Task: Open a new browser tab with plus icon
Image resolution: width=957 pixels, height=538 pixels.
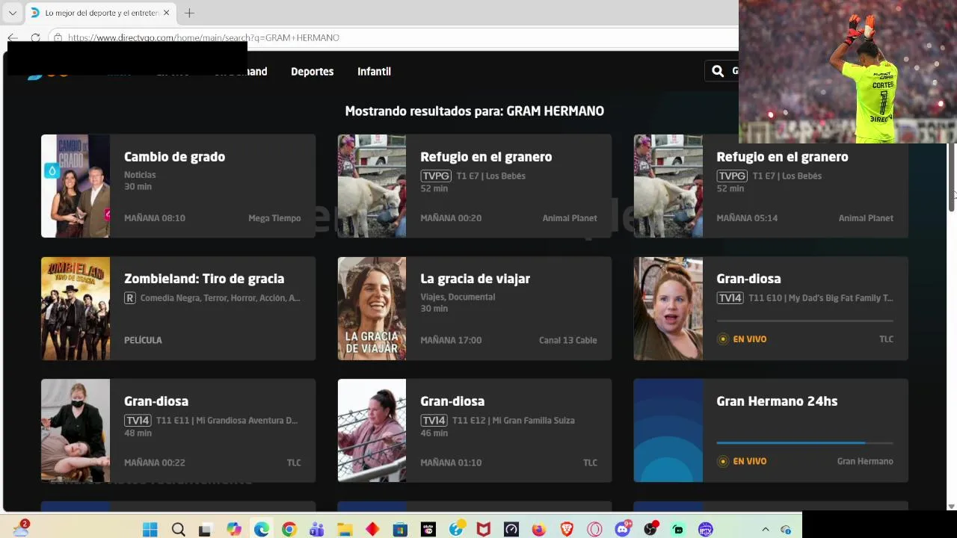Action: pyautogui.click(x=189, y=13)
